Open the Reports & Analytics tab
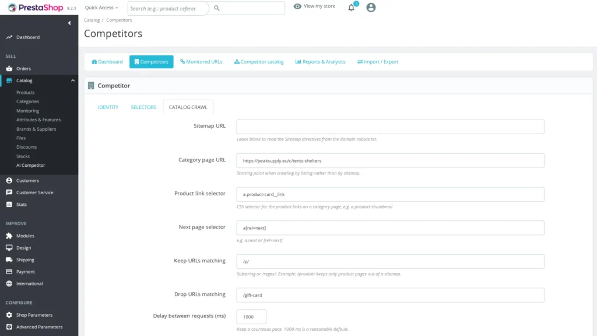This screenshot has height=336, width=597. tap(320, 62)
